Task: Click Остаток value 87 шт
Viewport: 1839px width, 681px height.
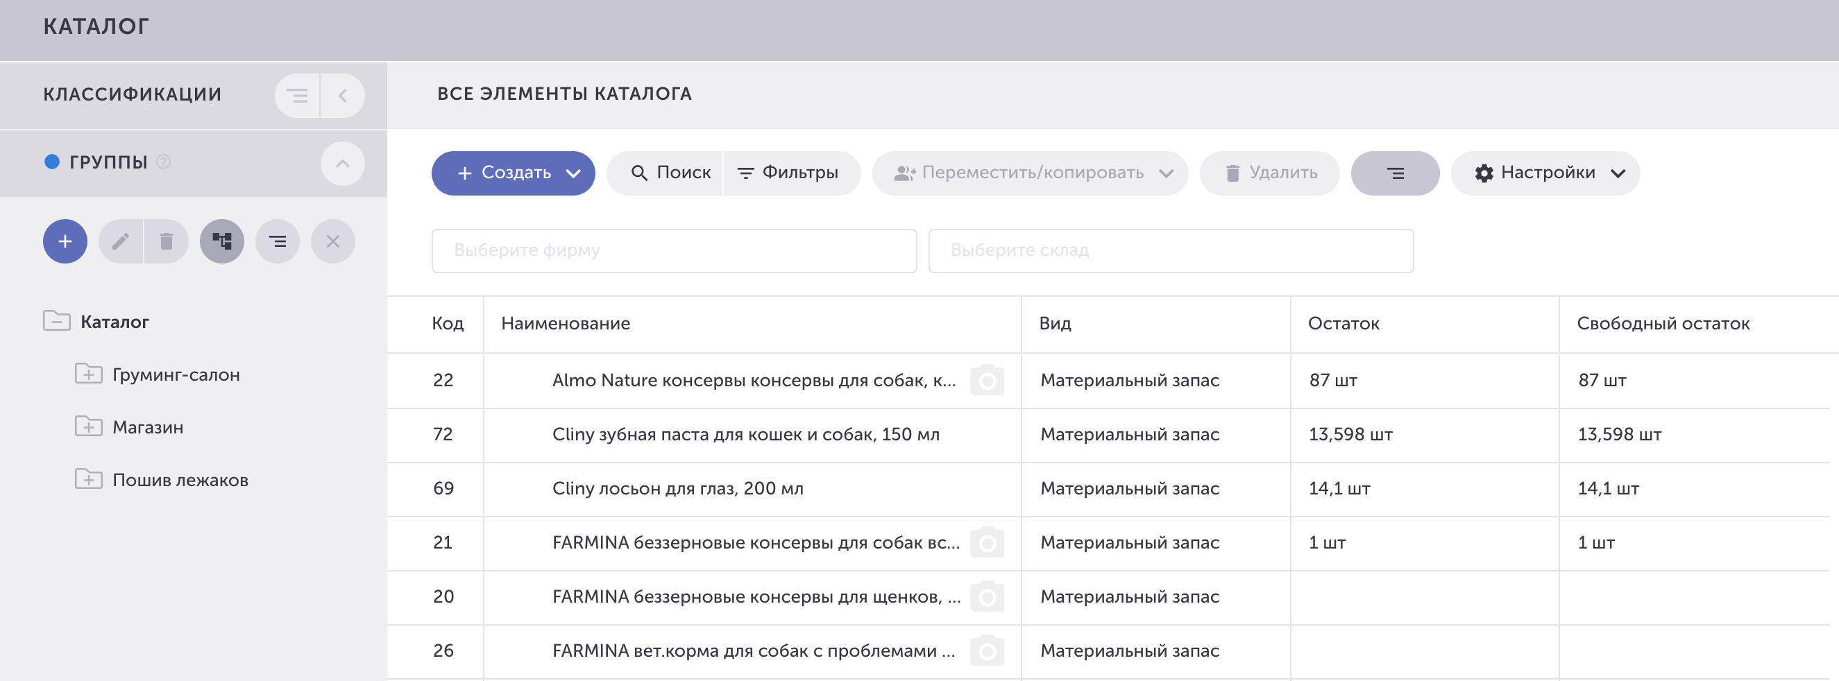Action: click(x=1333, y=381)
